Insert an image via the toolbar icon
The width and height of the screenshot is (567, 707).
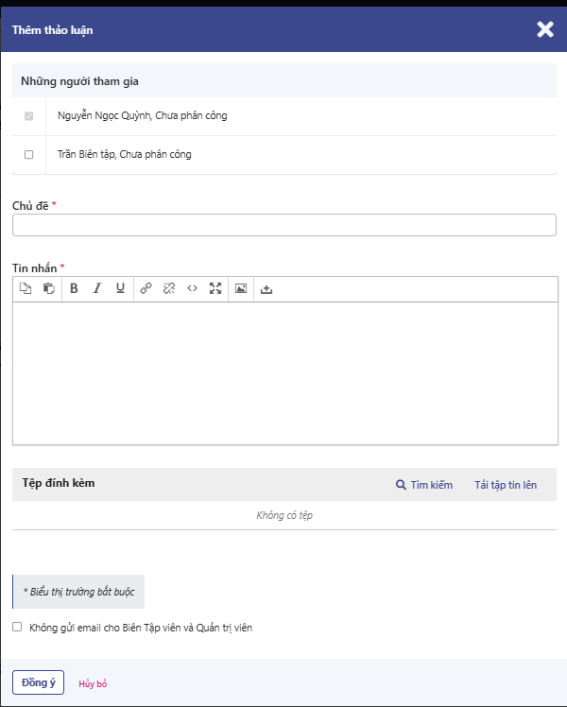[x=241, y=289]
